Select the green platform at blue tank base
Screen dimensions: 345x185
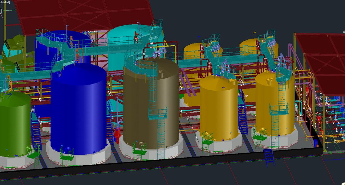point(67,157)
